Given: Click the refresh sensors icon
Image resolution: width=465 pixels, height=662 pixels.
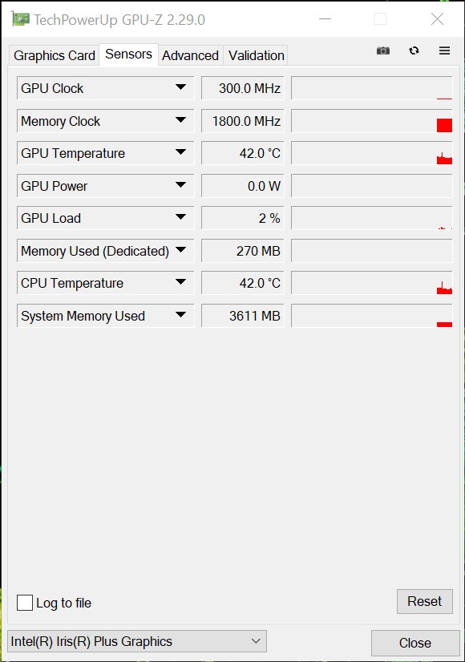Looking at the screenshot, I should pyautogui.click(x=414, y=50).
